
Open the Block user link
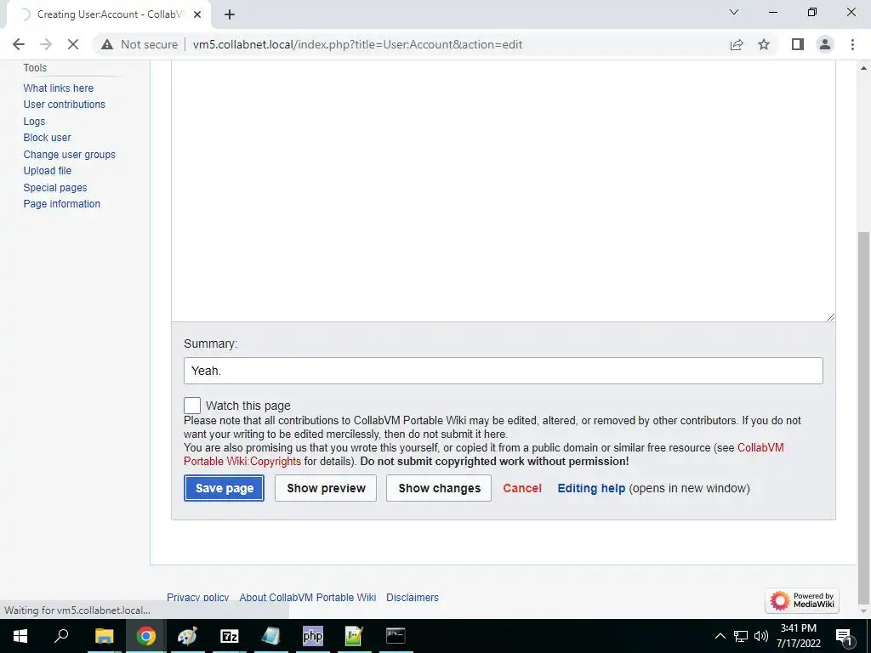[48, 137]
